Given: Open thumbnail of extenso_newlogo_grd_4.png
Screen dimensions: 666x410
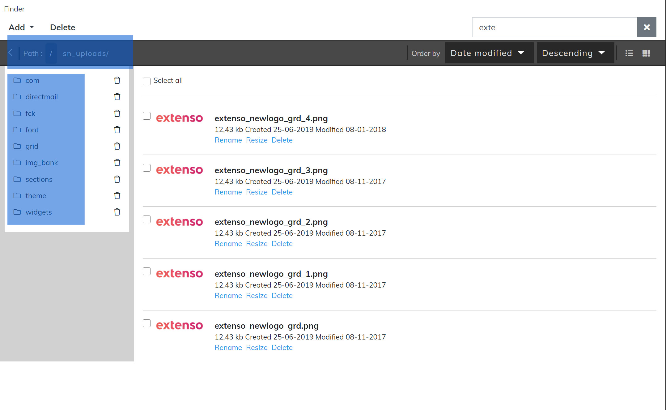Looking at the screenshot, I should pos(179,118).
